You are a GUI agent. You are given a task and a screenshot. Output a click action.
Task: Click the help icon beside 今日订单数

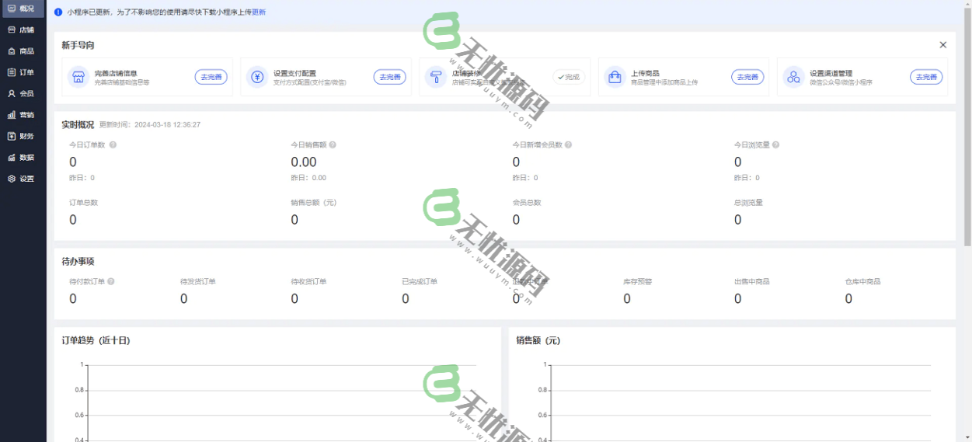tap(113, 145)
